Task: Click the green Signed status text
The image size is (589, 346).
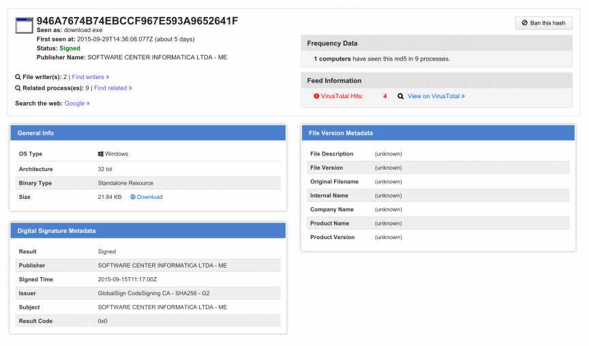Action: click(x=70, y=48)
